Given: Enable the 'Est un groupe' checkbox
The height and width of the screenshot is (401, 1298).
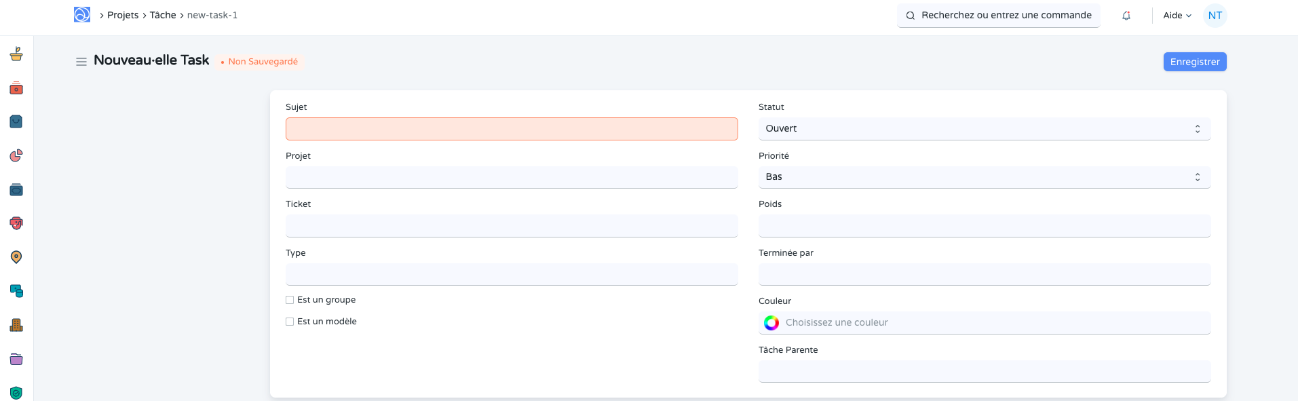Looking at the screenshot, I should coord(290,300).
